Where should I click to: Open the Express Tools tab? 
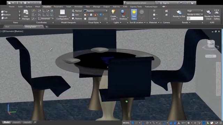[136, 7]
